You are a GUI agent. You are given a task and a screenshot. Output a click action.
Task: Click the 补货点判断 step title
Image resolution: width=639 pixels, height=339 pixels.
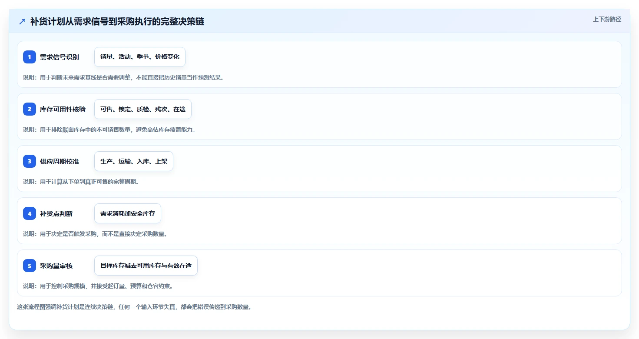tap(56, 213)
